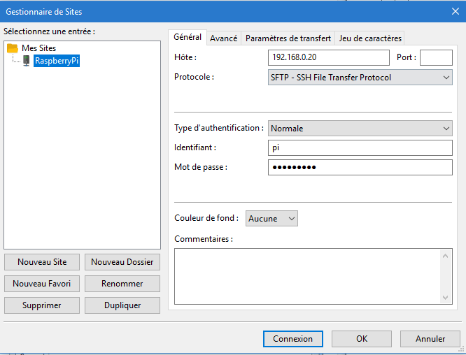Click the Mot de passe field
This screenshot has height=355, width=466.
[x=360, y=167]
